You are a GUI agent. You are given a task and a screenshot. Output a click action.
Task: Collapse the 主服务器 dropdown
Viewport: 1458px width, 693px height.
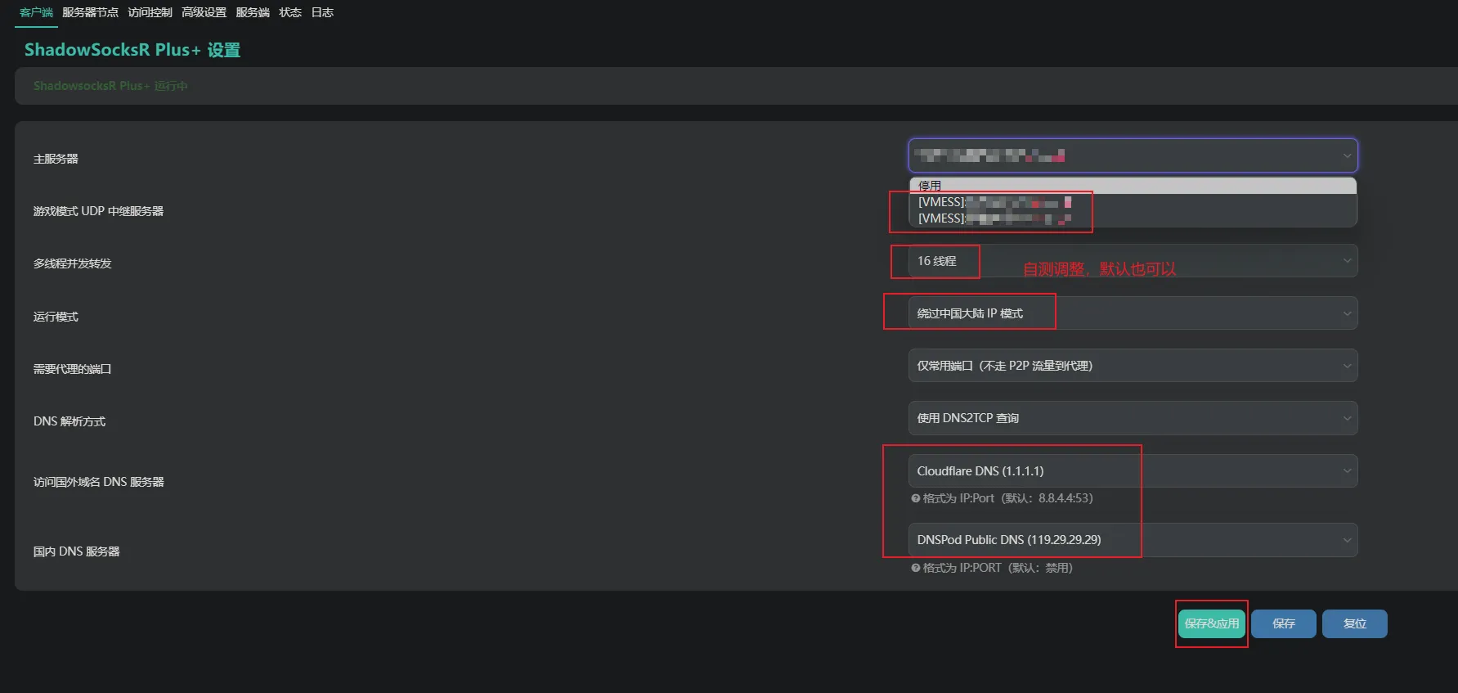(1133, 155)
